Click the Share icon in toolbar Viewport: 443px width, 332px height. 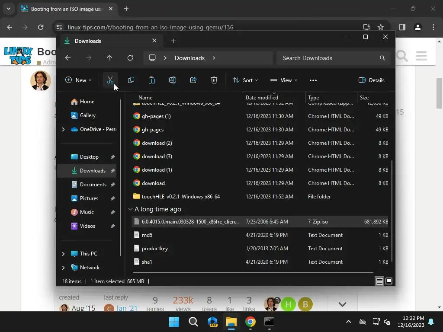(193, 80)
